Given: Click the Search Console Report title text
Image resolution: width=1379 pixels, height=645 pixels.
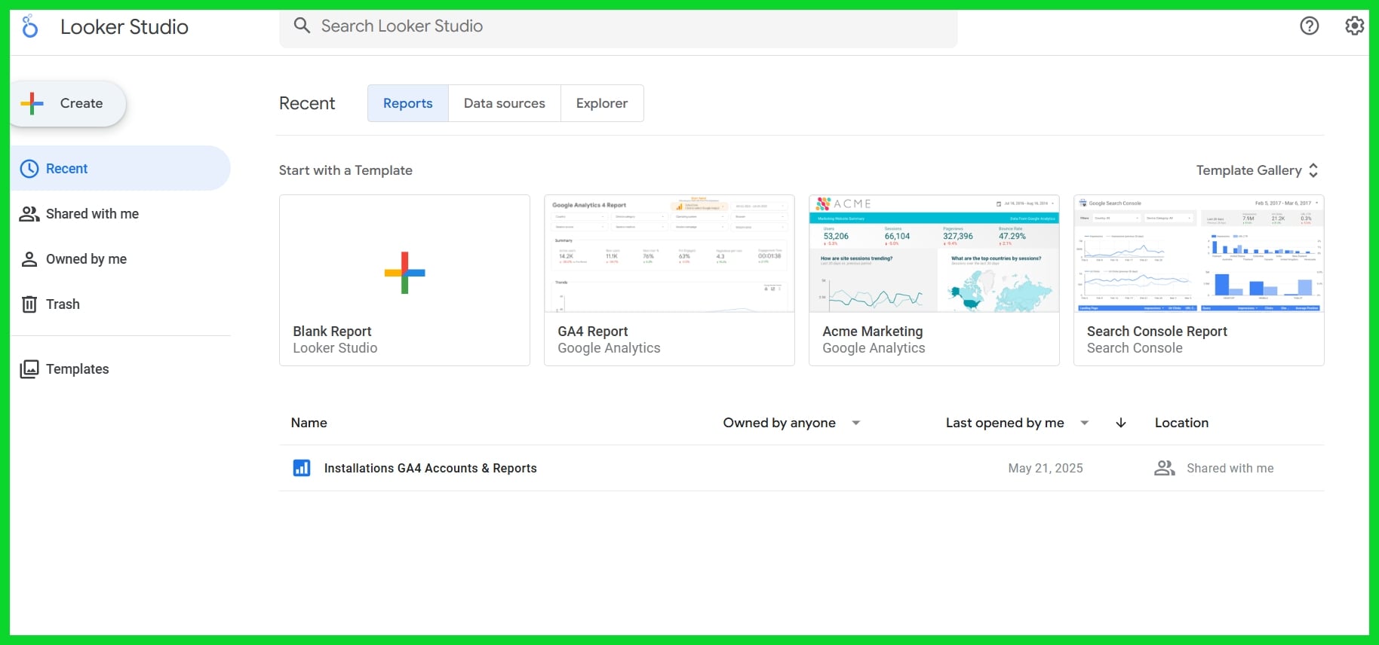Looking at the screenshot, I should tap(1157, 332).
